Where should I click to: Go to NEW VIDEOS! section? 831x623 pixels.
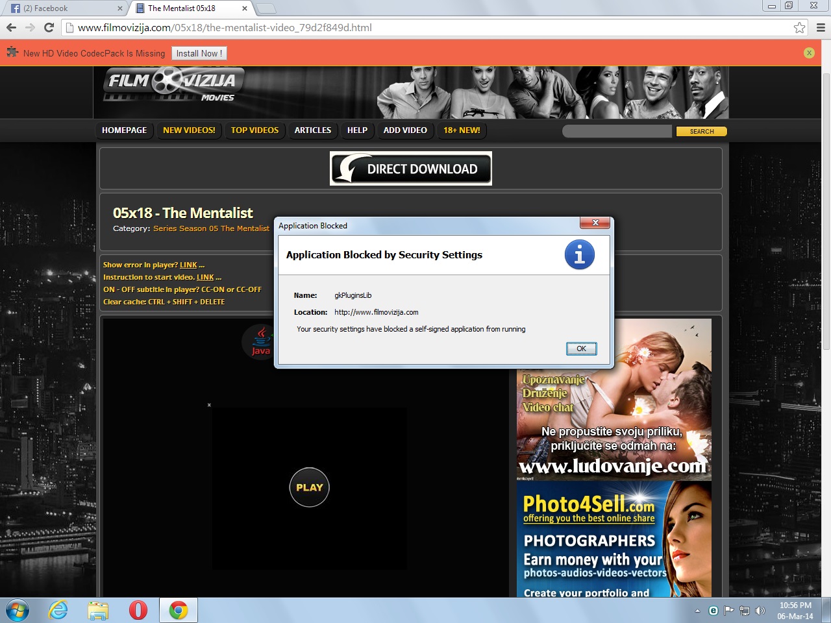point(189,130)
